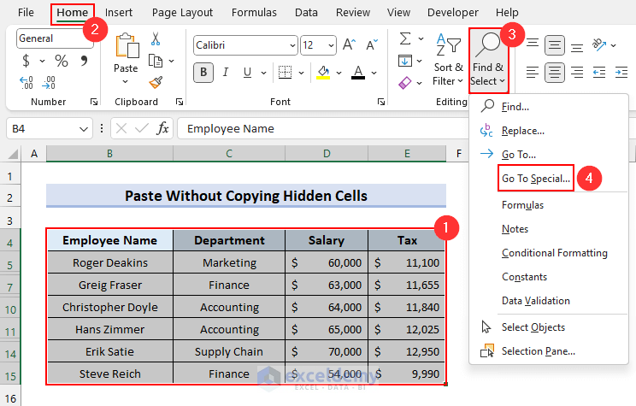Select Go To Special menu entry
636x406 pixels.
536,179
